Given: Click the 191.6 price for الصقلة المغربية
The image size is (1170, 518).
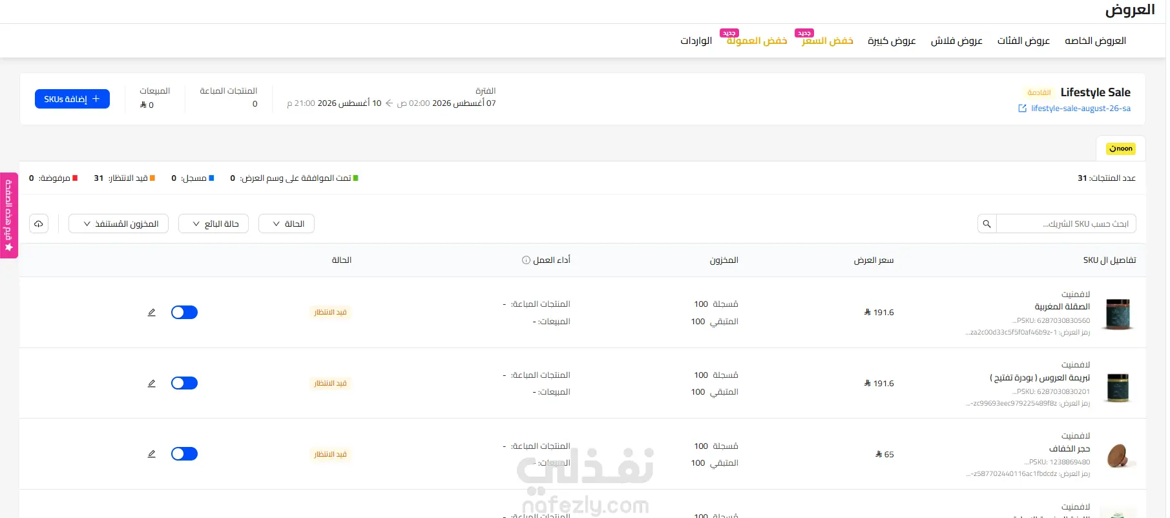Looking at the screenshot, I should (x=879, y=313).
